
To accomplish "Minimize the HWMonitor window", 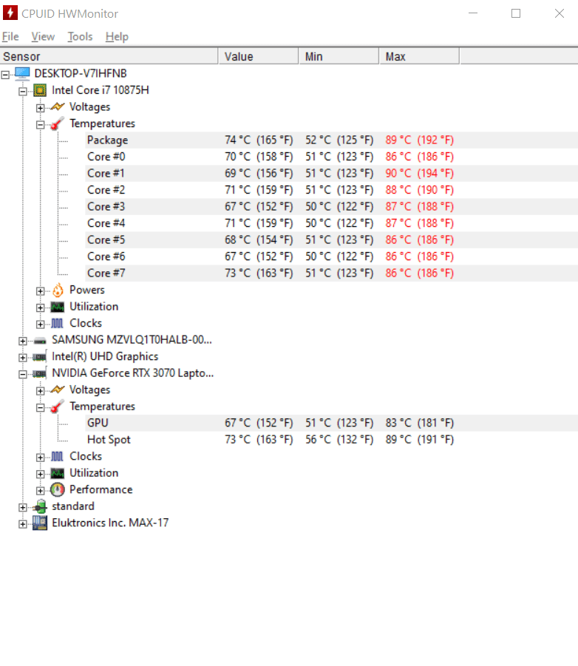I will [473, 13].
